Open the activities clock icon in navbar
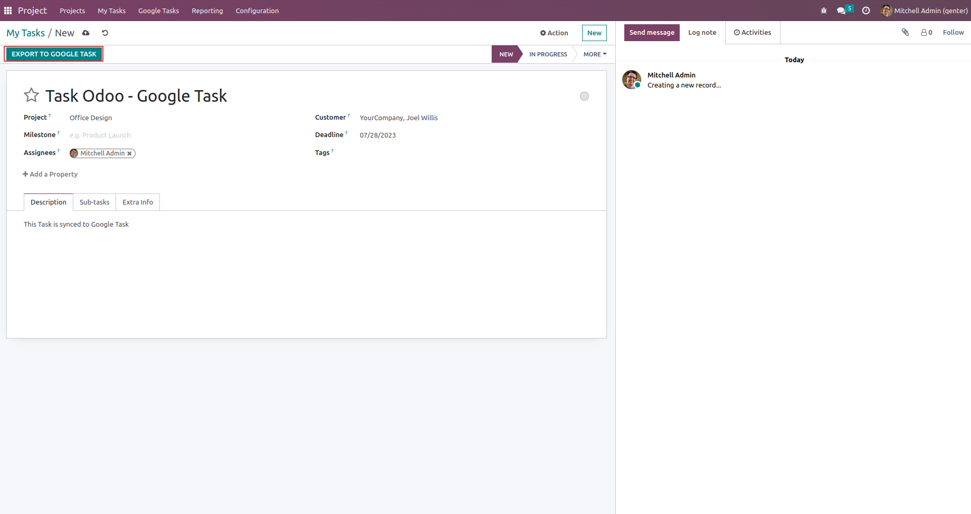This screenshot has width=971, height=514. [x=866, y=11]
